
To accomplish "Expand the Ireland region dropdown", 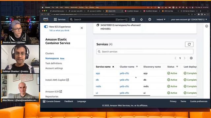I will pos(161,20).
